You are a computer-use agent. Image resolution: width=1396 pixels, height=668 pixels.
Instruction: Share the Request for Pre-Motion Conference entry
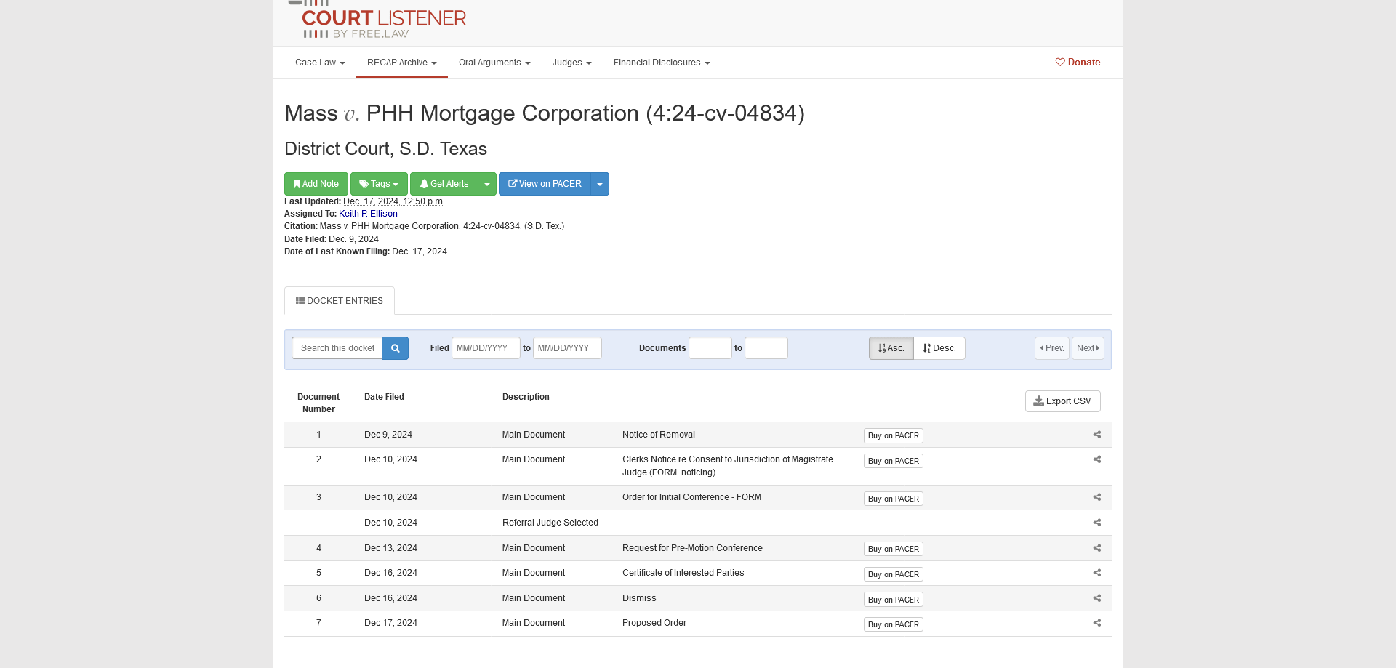coord(1097,548)
